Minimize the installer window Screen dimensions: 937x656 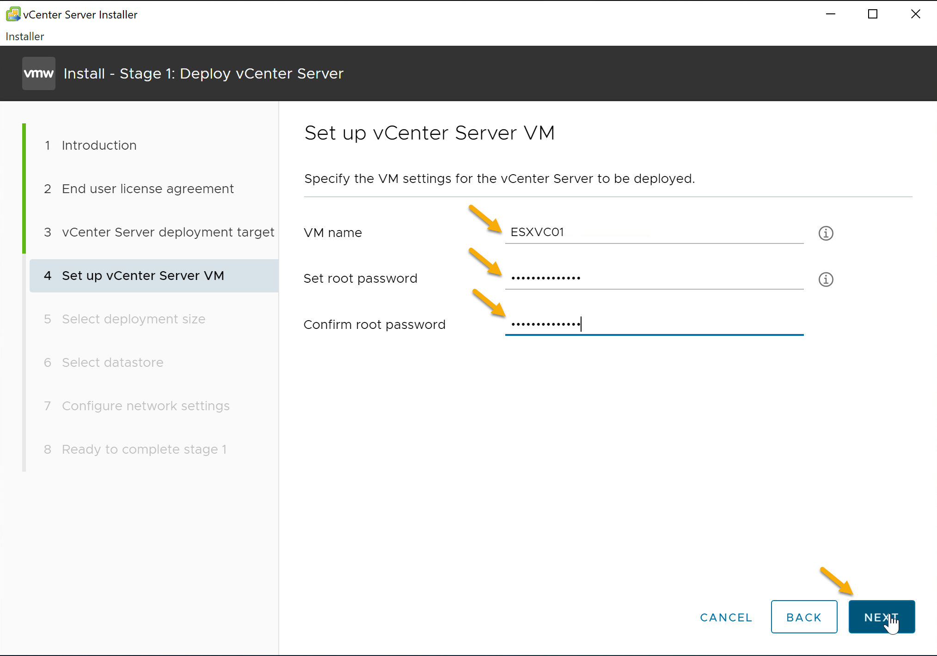coord(831,14)
